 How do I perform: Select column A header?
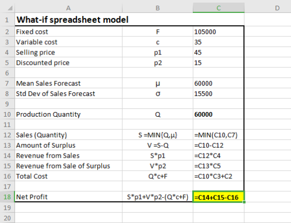pyautogui.click(x=69, y=8)
